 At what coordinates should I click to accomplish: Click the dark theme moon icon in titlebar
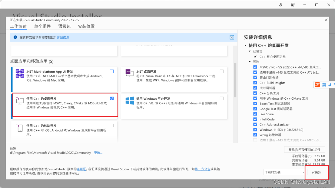pos(280,5)
